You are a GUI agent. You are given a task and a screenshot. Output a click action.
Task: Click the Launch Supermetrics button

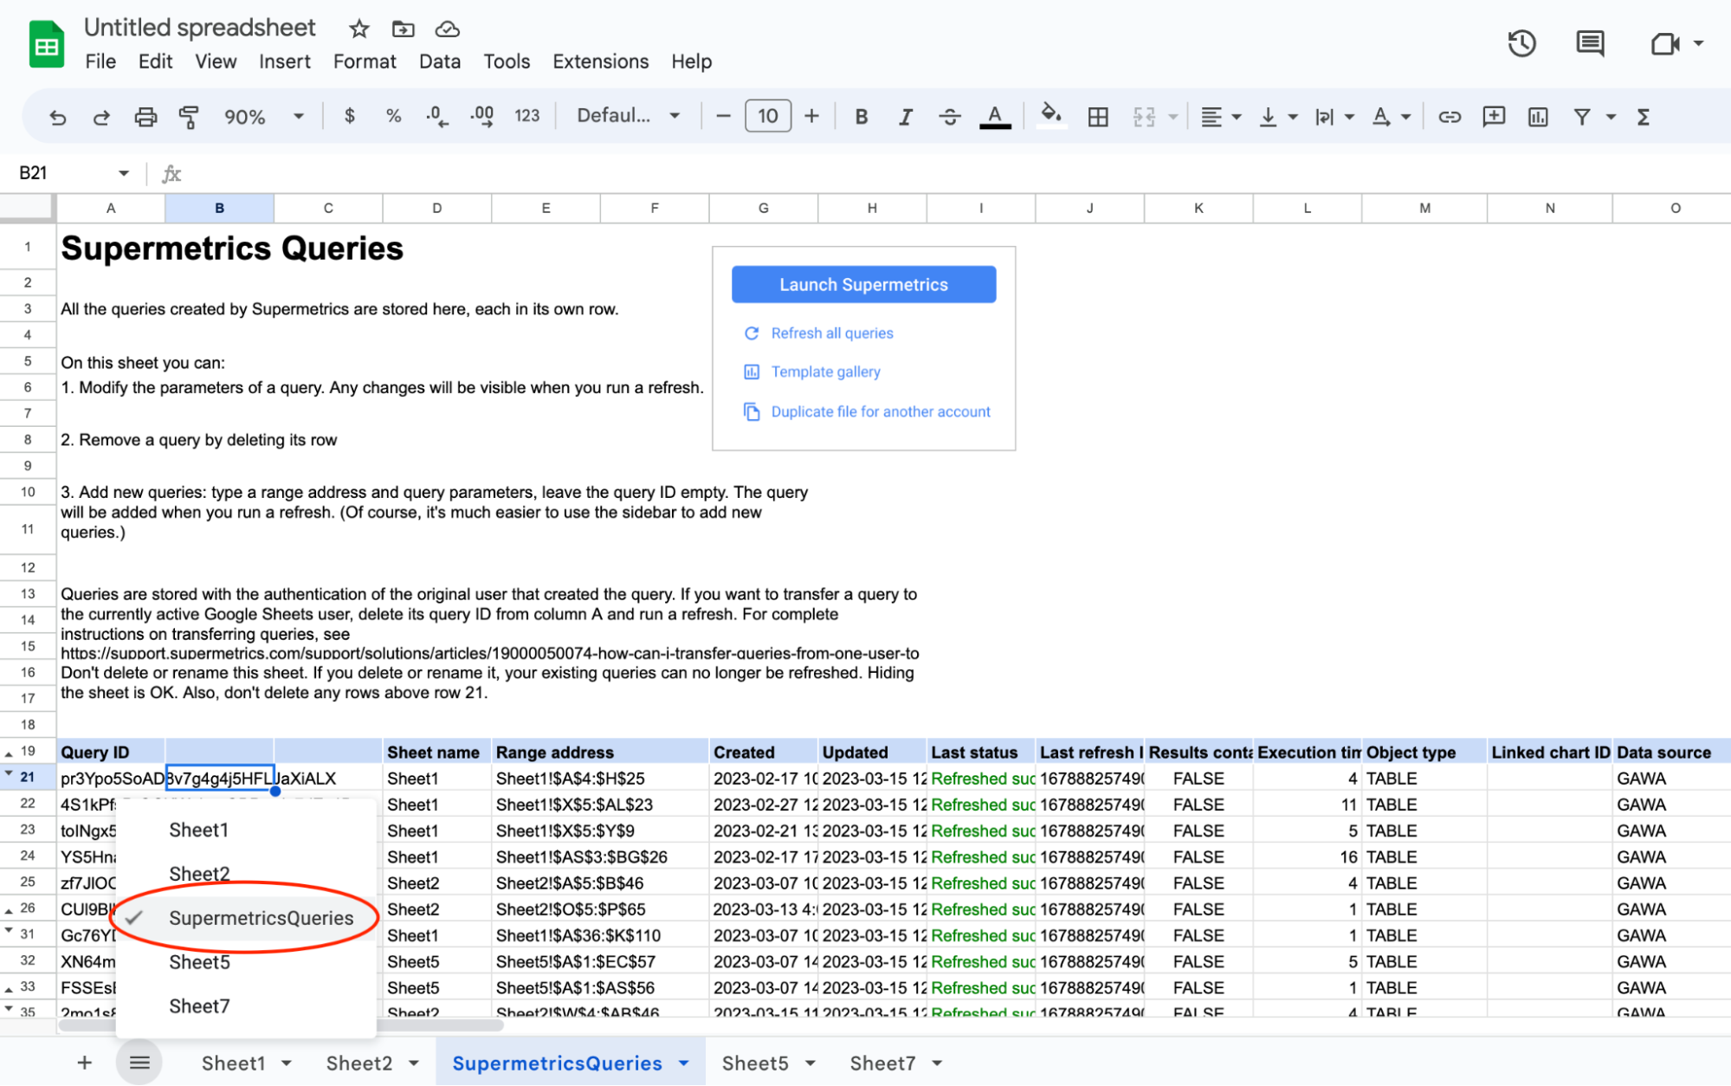863,285
